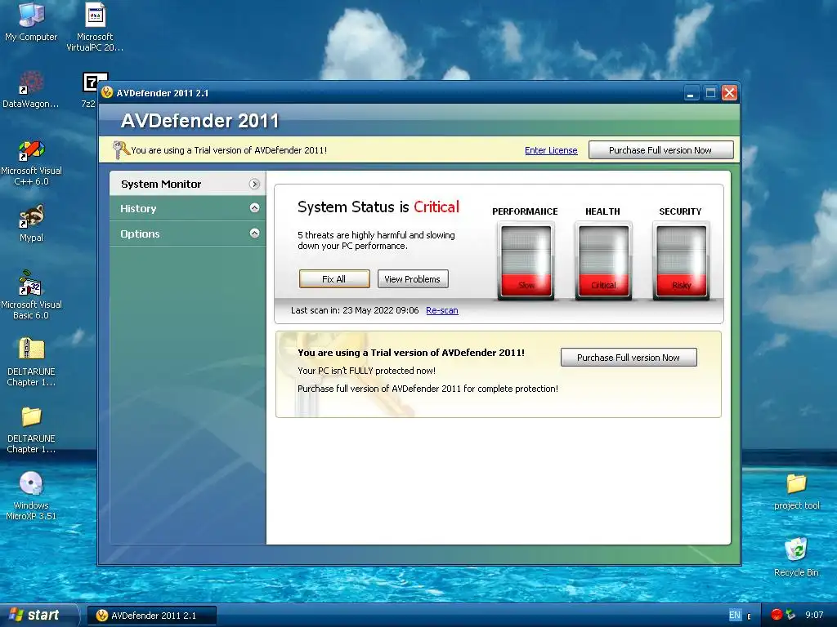Click the keys icon in trial banner

click(121, 150)
